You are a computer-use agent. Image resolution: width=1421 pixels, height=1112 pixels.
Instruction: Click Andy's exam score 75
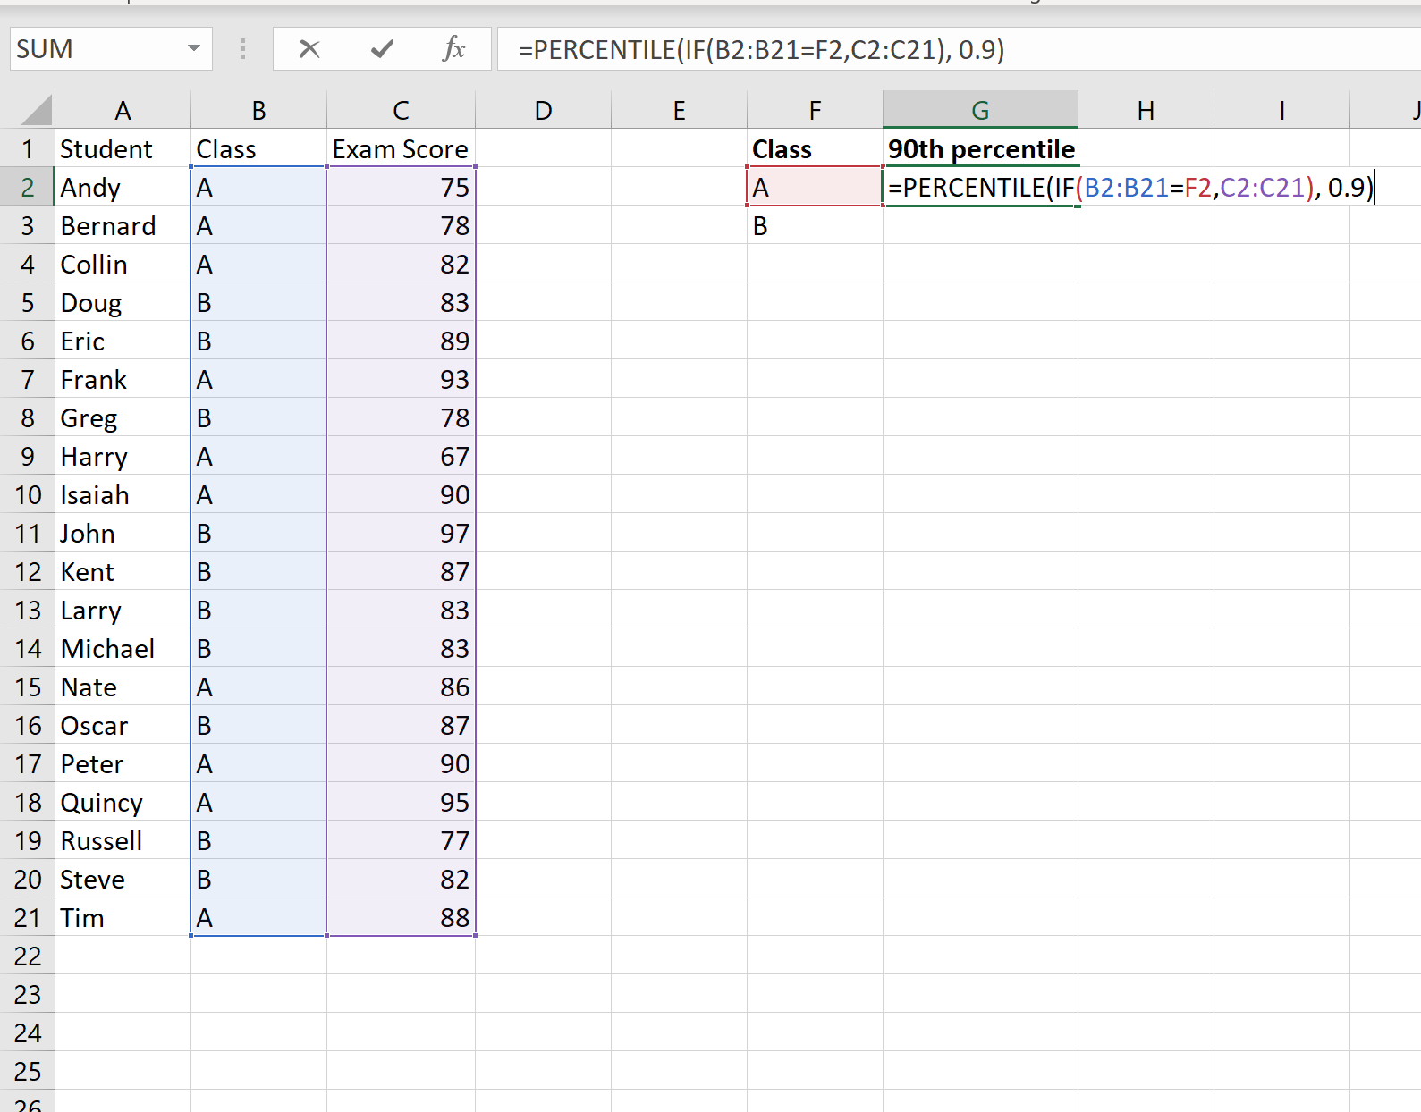pyautogui.click(x=401, y=187)
